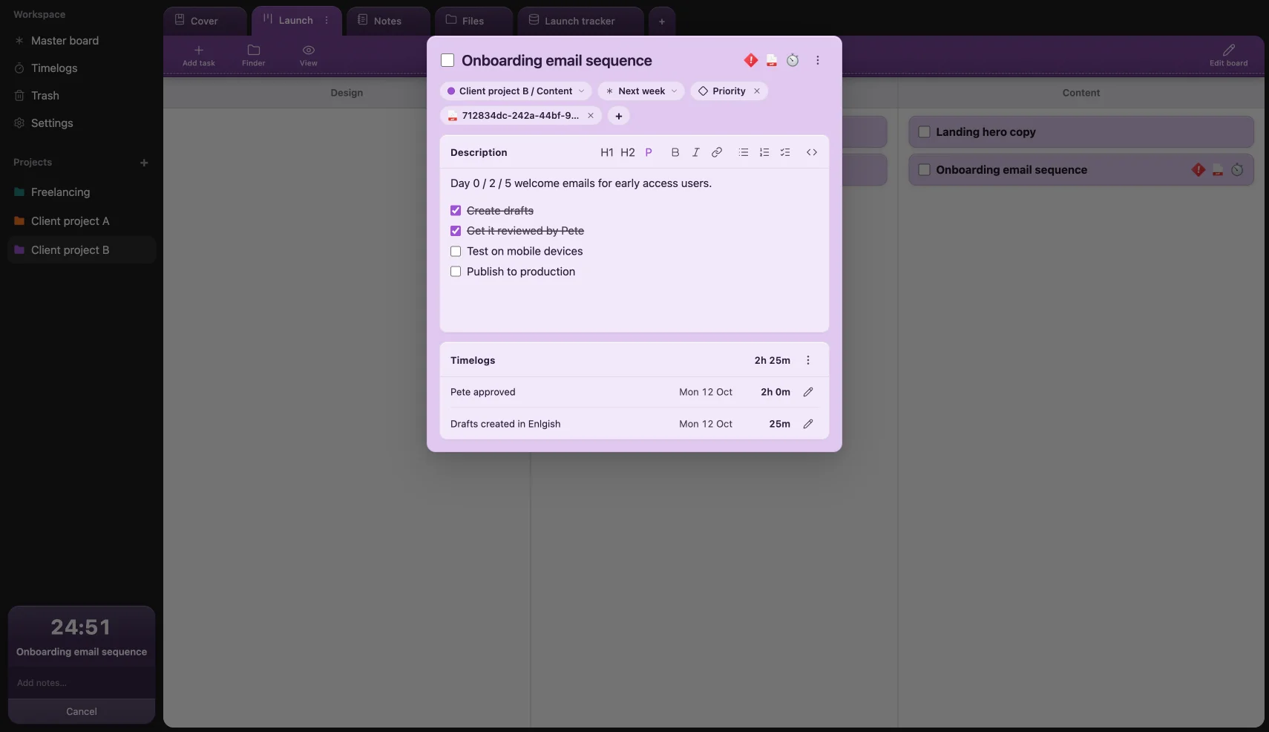The image size is (1269, 732).
Task: Toggle italic formatting in description
Action: [x=695, y=152]
